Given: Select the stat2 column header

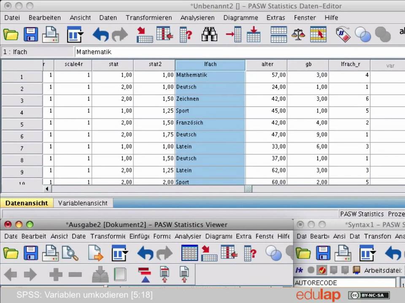Looking at the screenshot, I should 154,64.
